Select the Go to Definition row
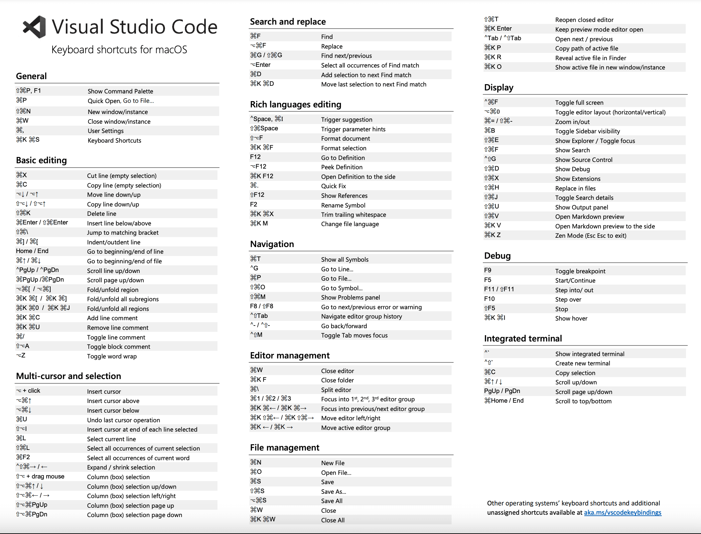The image size is (701, 534). 343,158
